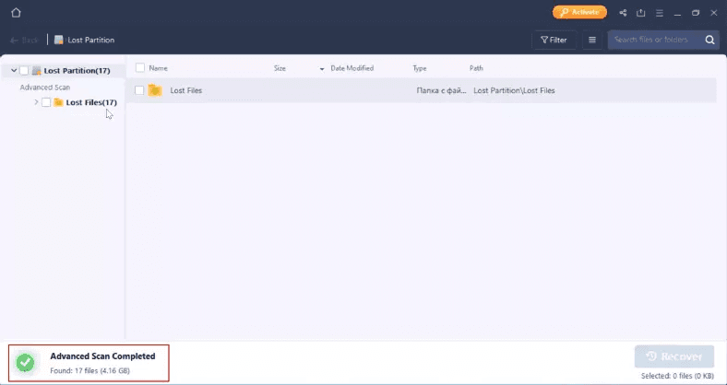Toggle the select-all checkbox in header
Screen dimensions: 727x385
[x=140, y=68]
